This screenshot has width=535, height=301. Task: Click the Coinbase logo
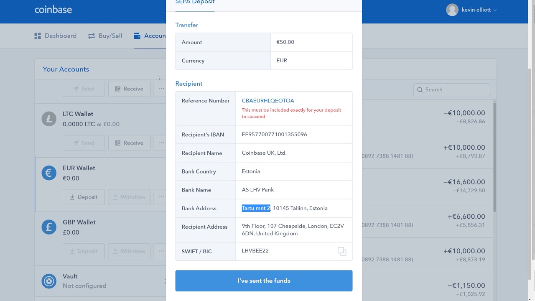tap(53, 9)
